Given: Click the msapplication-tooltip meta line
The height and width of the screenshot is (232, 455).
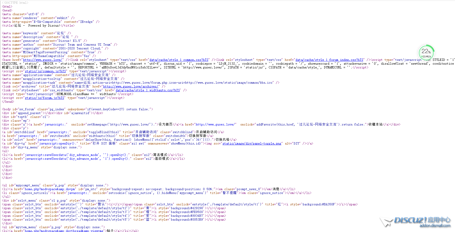Looking at the screenshot, I should click(63, 79).
